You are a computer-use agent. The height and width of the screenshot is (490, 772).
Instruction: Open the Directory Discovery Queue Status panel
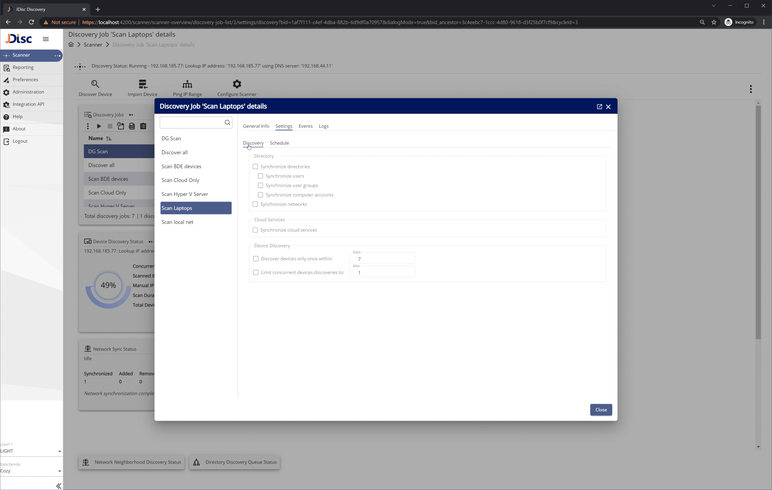(x=234, y=462)
